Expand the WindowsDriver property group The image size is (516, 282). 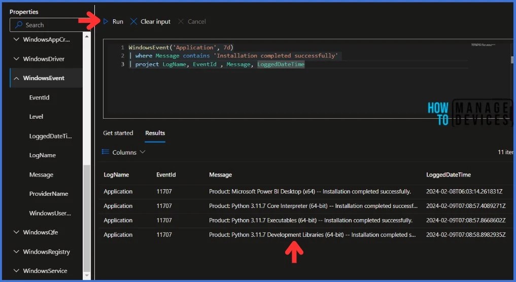(x=16, y=58)
